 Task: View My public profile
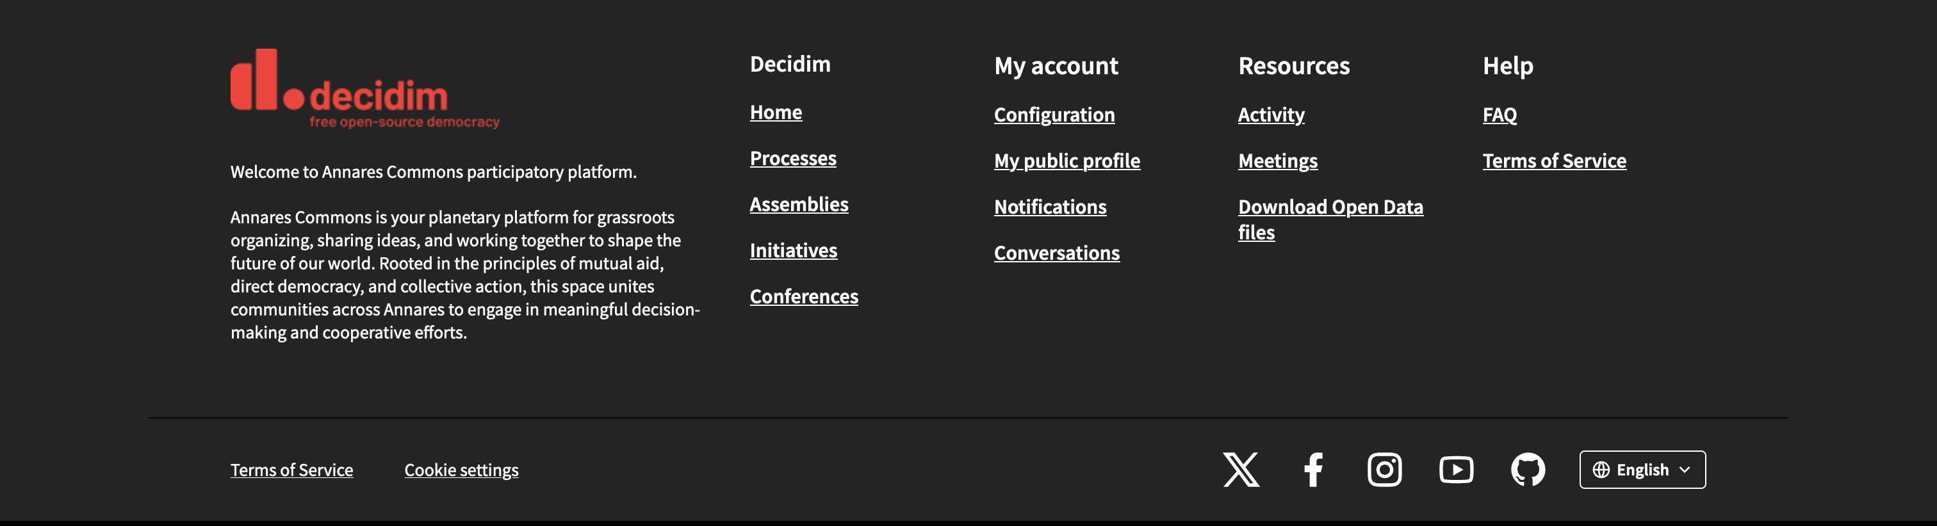[x=1067, y=161]
